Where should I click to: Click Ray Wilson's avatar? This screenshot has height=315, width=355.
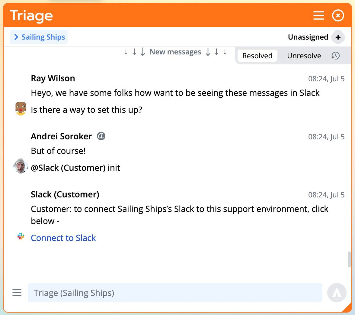coord(21,109)
